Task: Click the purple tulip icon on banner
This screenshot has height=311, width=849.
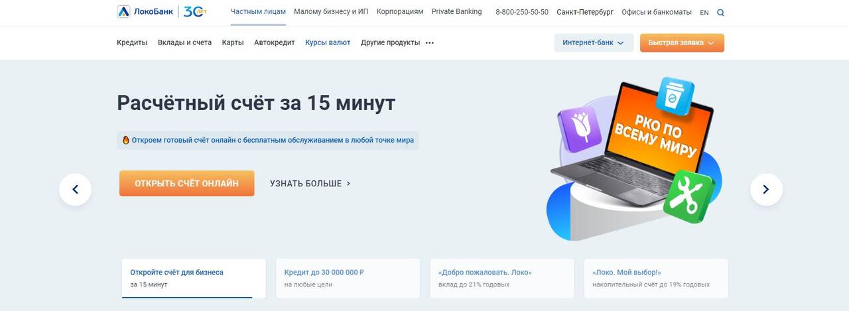Action: point(579,129)
